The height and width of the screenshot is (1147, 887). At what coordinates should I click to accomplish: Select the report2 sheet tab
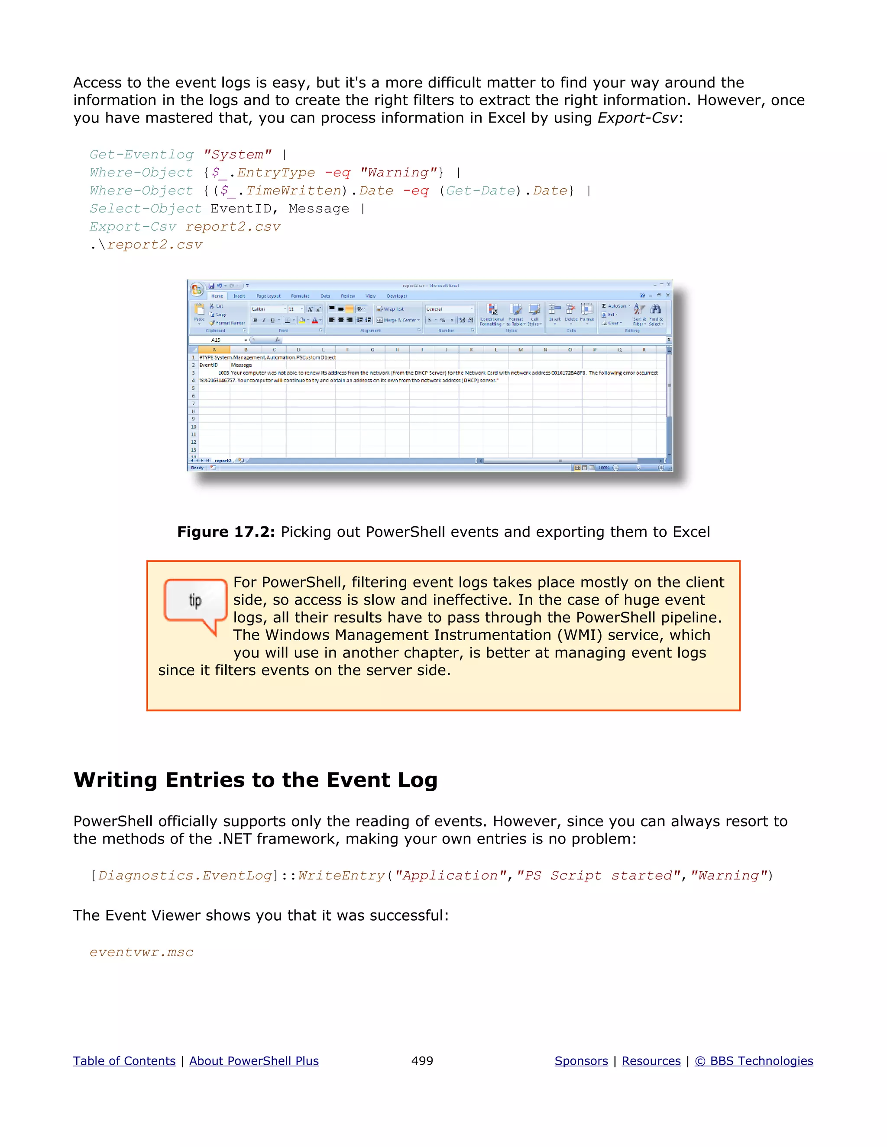coord(223,461)
